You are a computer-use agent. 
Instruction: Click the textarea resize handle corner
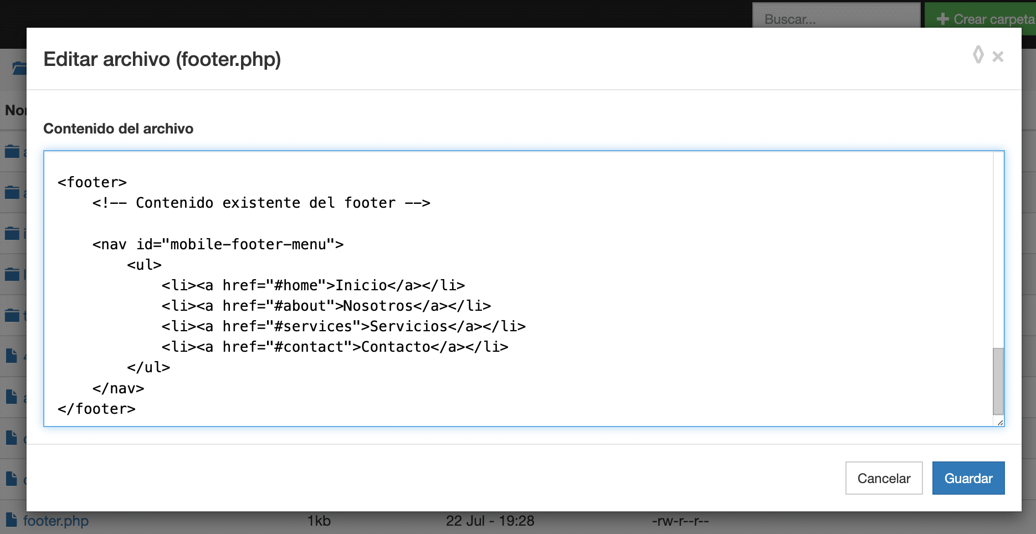pos(1000,423)
